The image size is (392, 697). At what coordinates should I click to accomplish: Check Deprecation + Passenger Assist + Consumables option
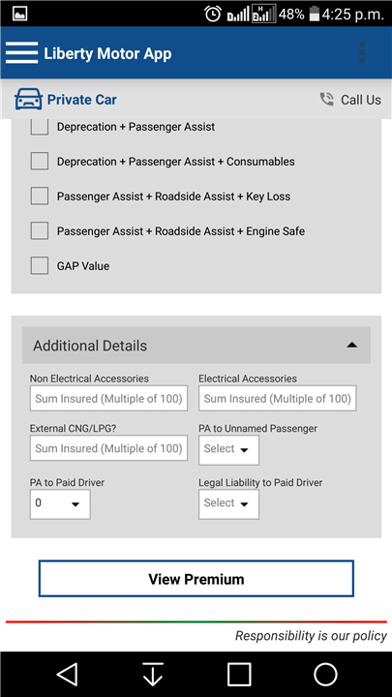click(40, 161)
